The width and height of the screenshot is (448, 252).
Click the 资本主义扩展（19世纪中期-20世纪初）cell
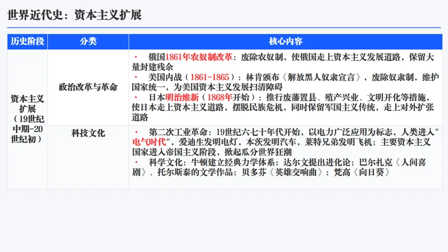[28, 119]
